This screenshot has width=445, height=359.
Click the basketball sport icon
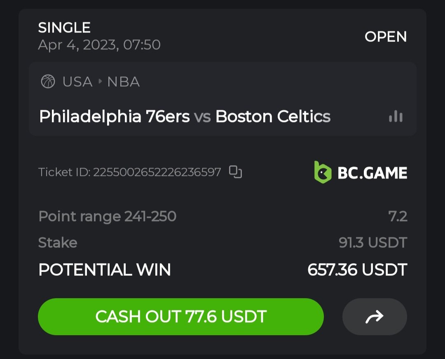[48, 81]
